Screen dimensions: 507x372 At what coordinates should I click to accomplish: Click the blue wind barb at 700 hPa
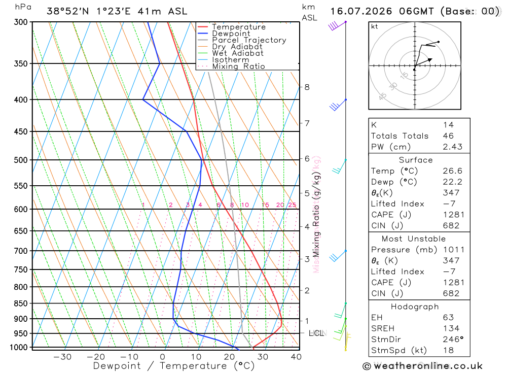(x=338, y=256)
